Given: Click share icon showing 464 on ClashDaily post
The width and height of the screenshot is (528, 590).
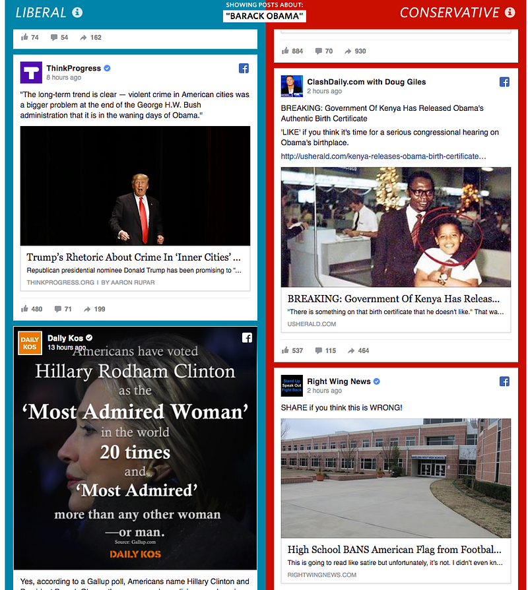Looking at the screenshot, I should tap(351, 350).
